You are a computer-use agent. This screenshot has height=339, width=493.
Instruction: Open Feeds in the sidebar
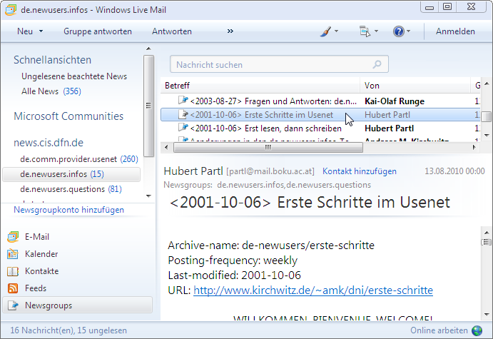(35, 288)
